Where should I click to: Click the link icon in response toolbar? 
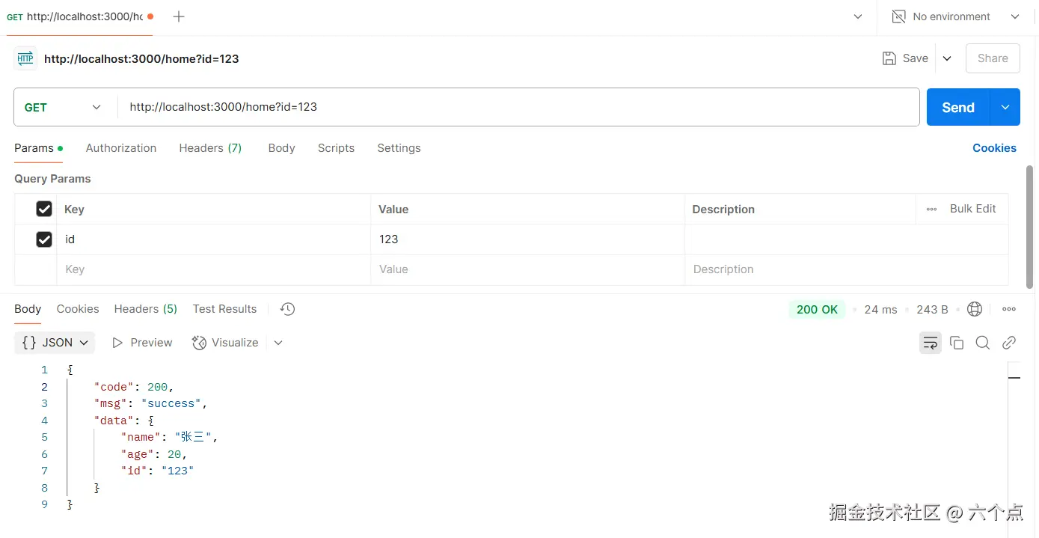point(1009,343)
